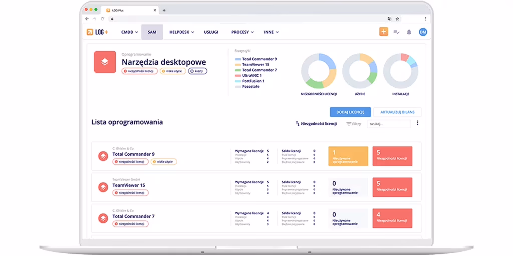Click the Total Commander 9 legend color swatch
This screenshot has width=513, height=256.
tap(238, 59)
